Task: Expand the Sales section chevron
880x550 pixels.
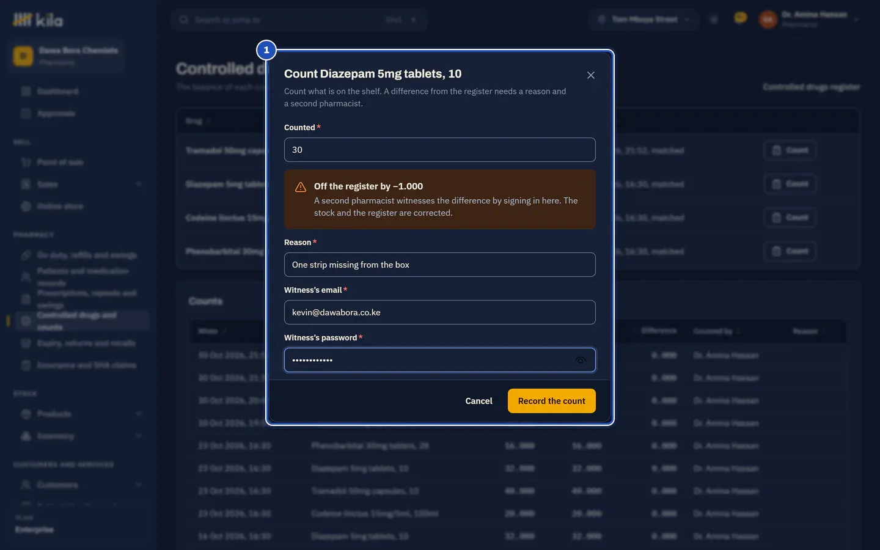Action: [x=139, y=185]
